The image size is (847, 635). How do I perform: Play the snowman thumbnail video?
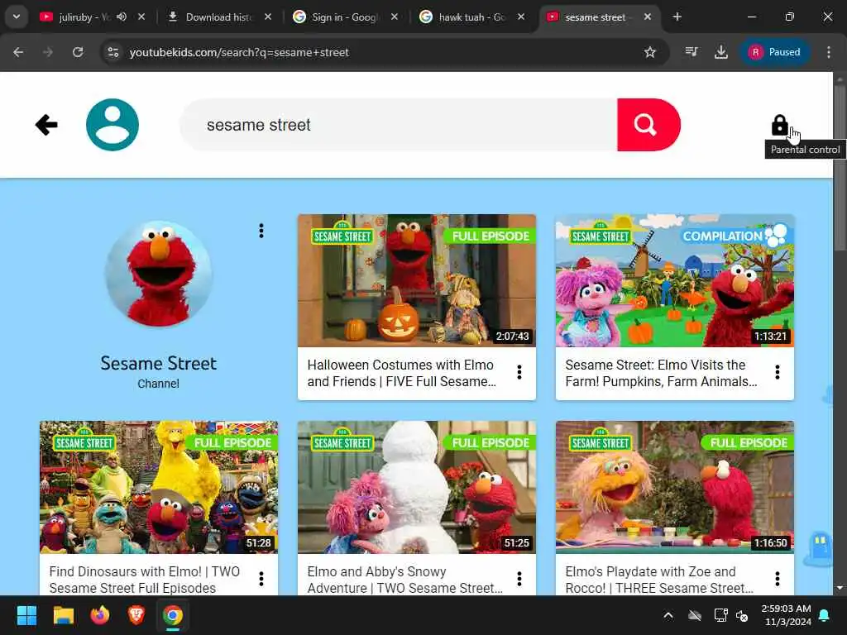pyautogui.click(x=417, y=487)
